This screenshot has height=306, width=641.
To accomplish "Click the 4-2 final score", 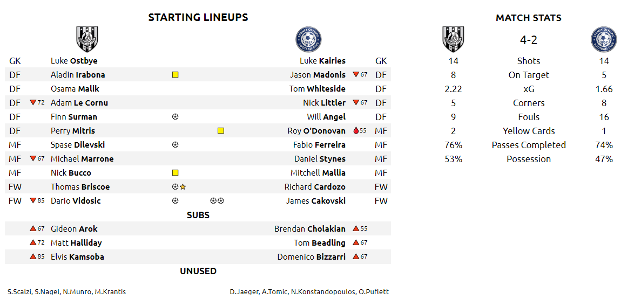I will pyautogui.click(x=529, y=40).
